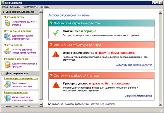The image size is (164, 113).
Task: Open the Инструменты menu
Action: (30, 7)
